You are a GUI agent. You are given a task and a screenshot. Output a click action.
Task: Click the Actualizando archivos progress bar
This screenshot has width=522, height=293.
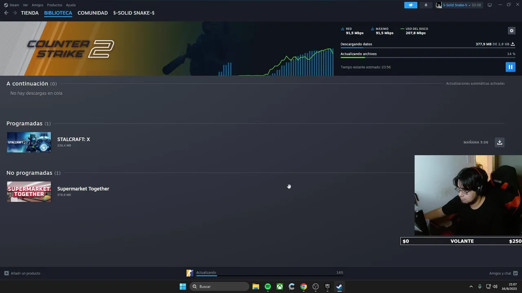pos(428,57)
